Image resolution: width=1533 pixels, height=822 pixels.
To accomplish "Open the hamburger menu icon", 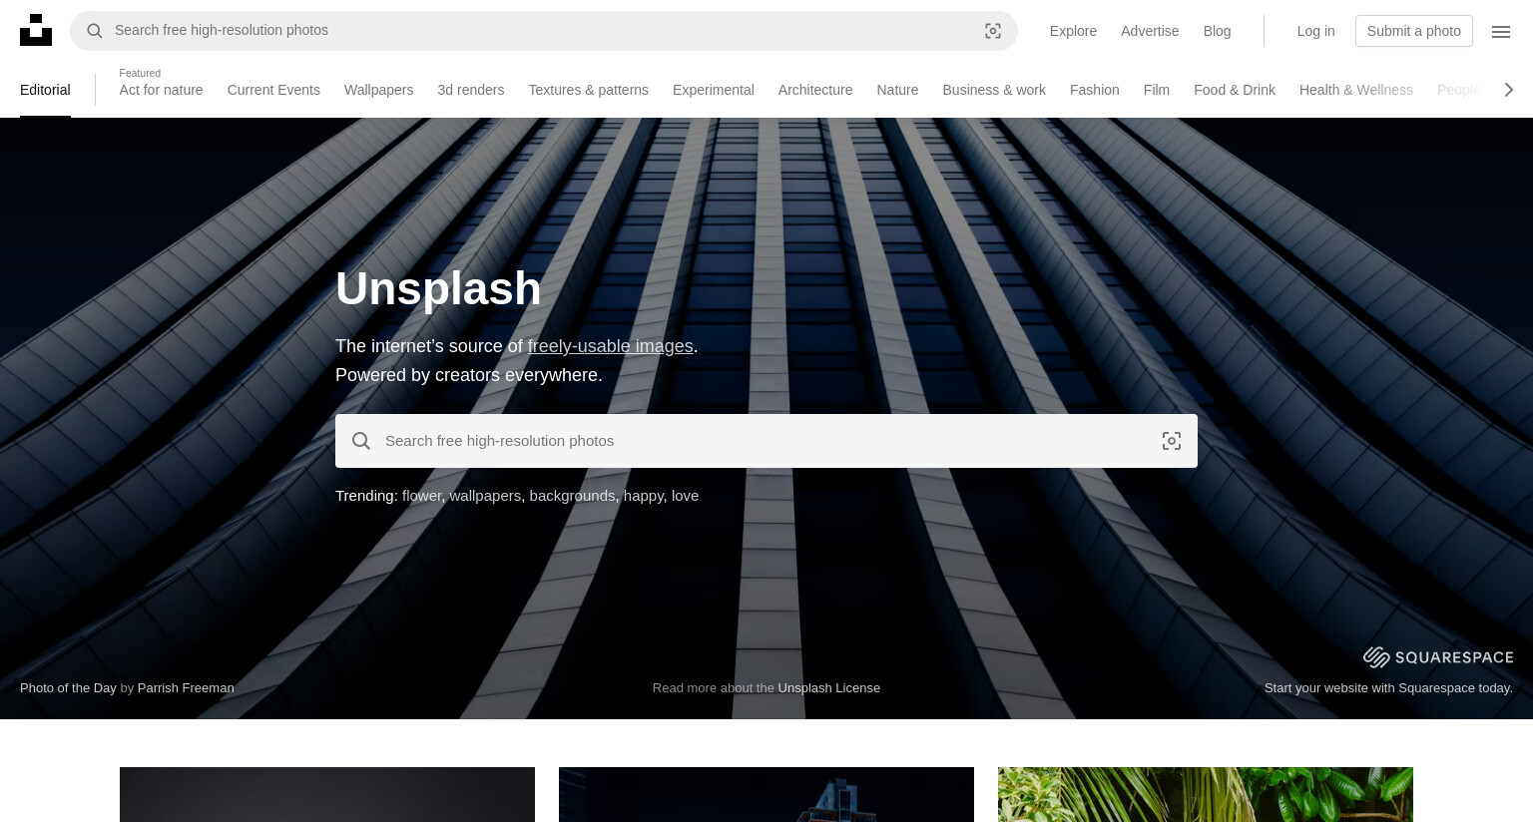I will click(1501, 31).
